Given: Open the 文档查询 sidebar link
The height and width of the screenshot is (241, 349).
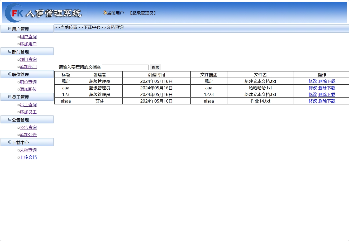Looking at the screenshot, I should pyautogui.click(x=28, y=150).
